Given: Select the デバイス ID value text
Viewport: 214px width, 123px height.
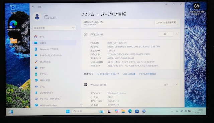Looking at the screenshot, I should click(x=129, y=54).
